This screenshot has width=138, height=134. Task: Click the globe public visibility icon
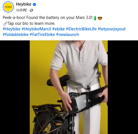point(31,10)
